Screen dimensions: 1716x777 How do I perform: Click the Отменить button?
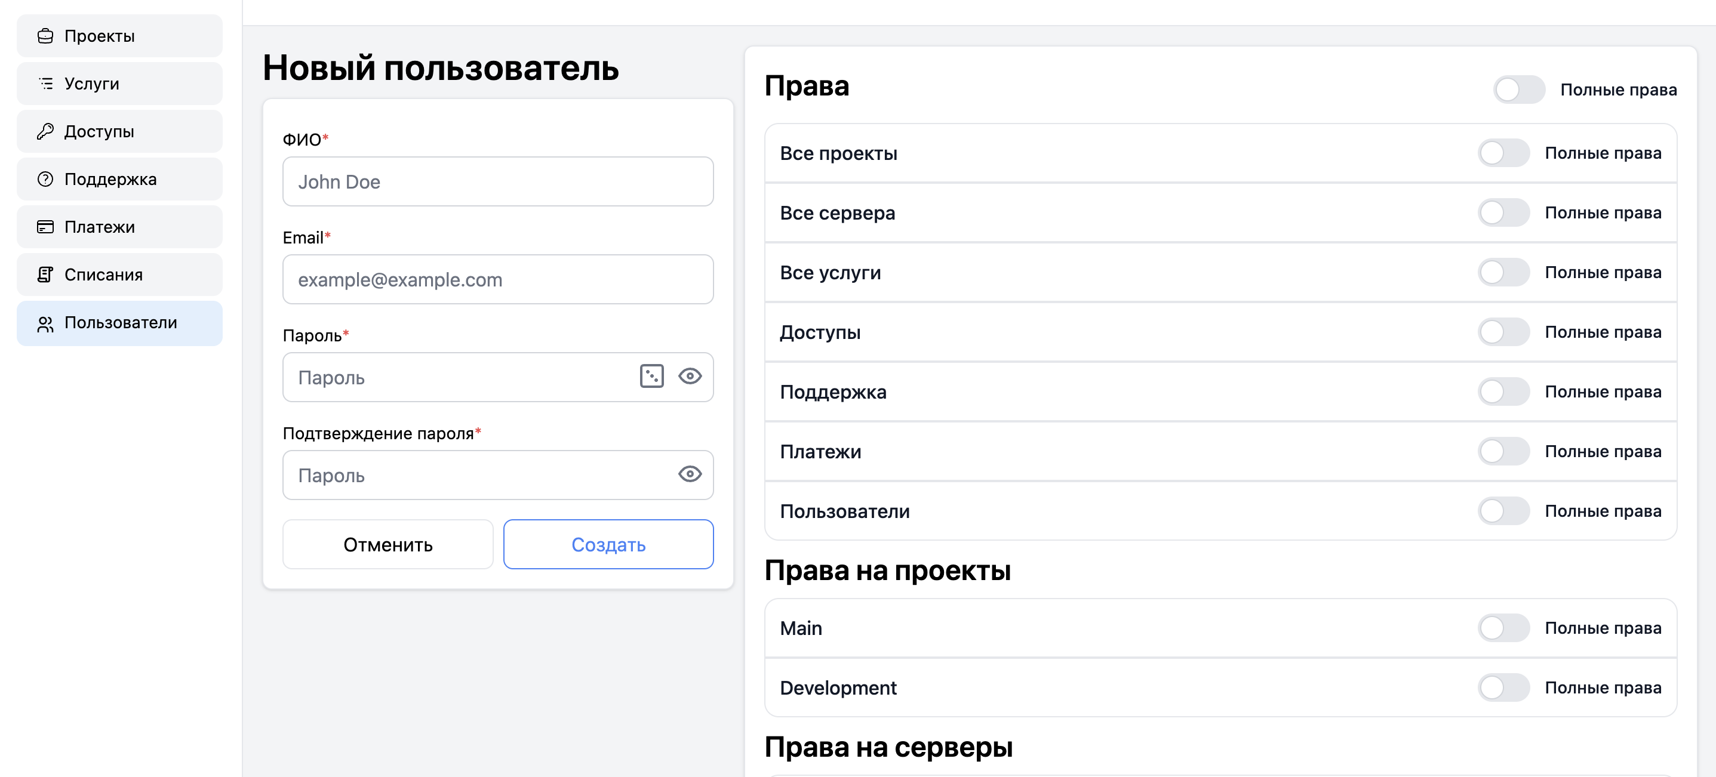[388, 544]
